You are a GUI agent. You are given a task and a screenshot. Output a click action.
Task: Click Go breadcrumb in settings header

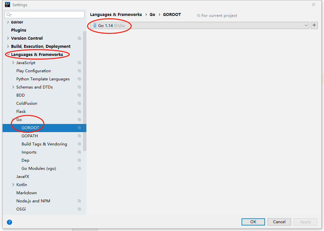pos(152,15)
